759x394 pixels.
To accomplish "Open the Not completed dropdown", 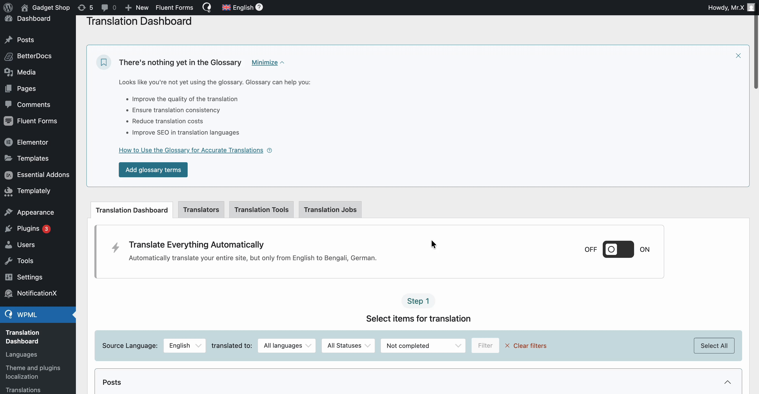I will 423,346.
